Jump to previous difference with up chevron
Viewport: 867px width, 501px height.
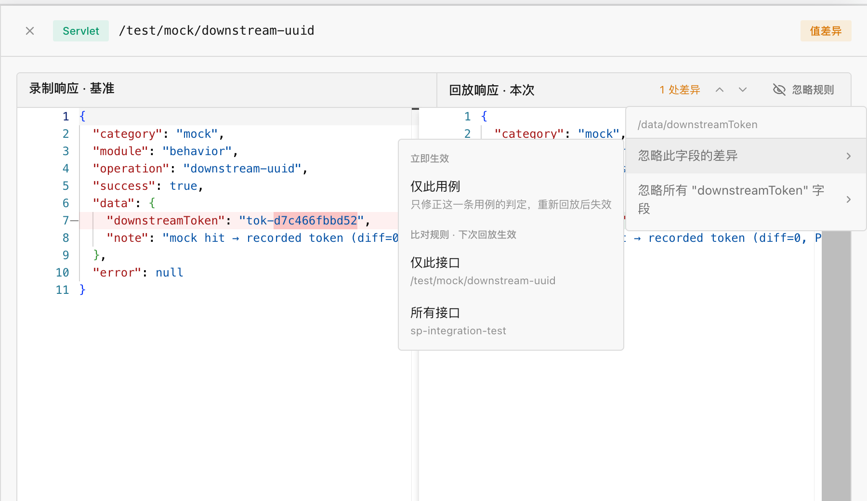(x=720, y=90)
